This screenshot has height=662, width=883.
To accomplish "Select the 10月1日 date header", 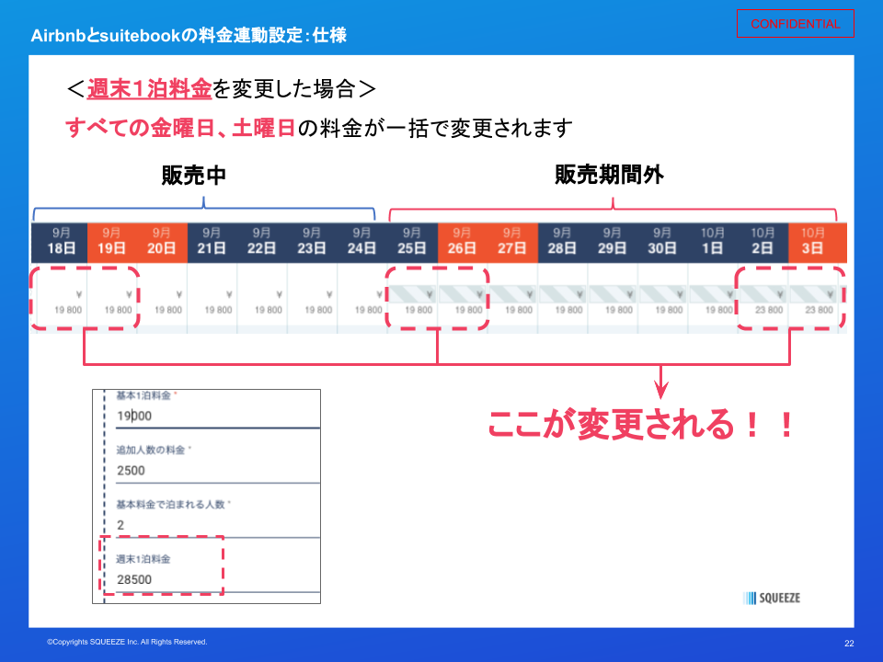I will pyautogui.click(x=713, y=243).
